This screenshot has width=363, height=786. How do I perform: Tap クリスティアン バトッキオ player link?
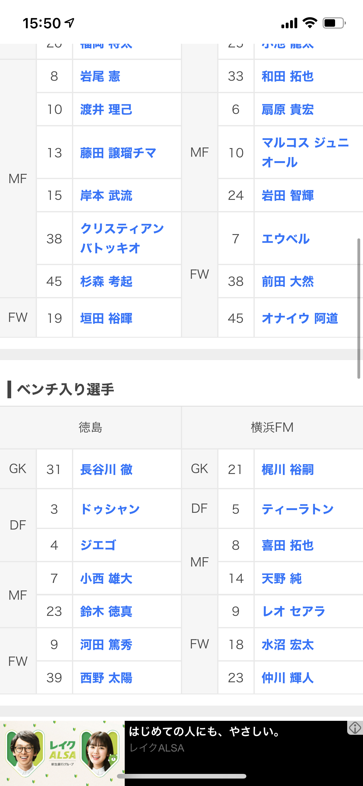coord(122,238)
